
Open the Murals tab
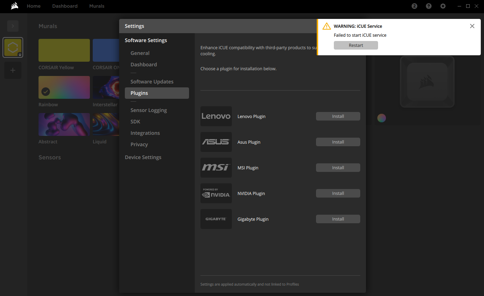(x=97, y=6)
